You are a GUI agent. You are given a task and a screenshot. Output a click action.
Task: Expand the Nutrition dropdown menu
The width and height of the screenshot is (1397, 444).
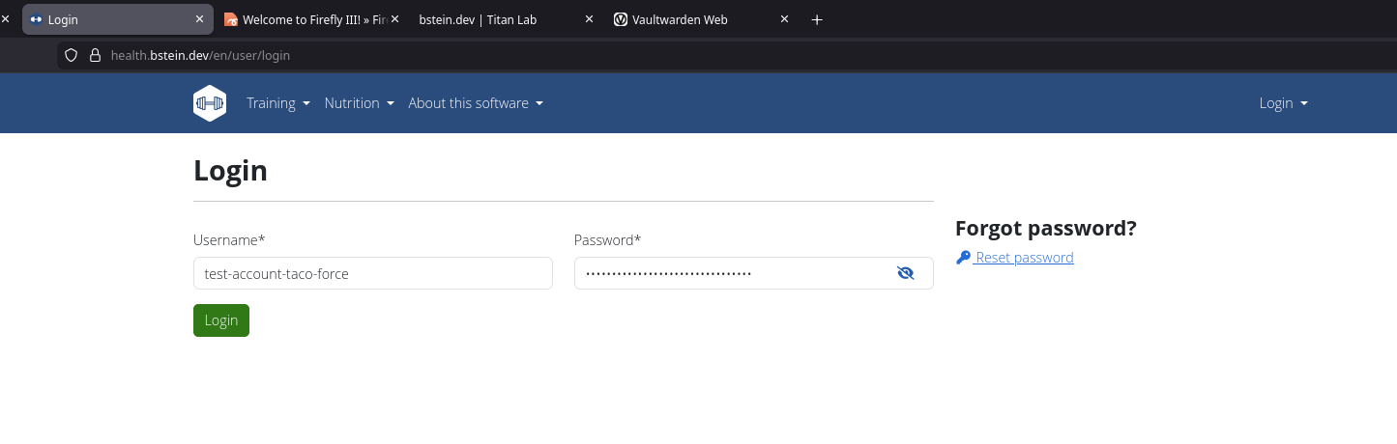359,103
